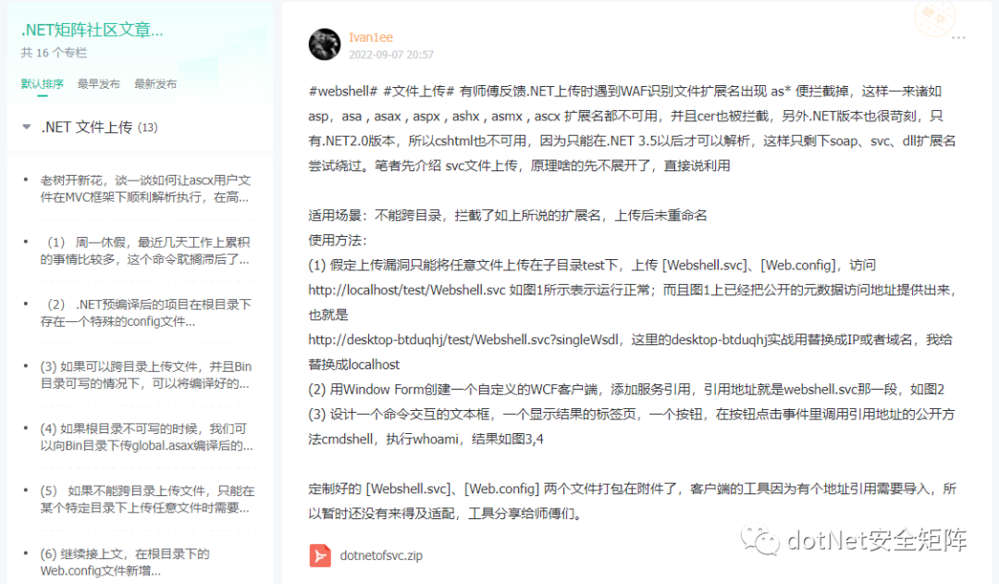Screen dimensions: 999x584
Task: Open article about 老树开新花 ascx
Action: tap(145, 189)
